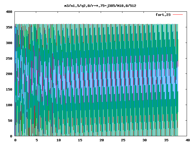Click the x-axis label 10
This screenshot has height=144, width=193.
(59, 140)
